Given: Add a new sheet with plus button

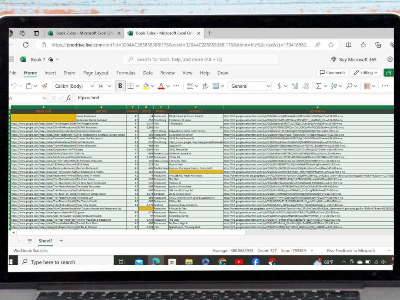Looking at the screenshot, I should click(x=61, y=241).
